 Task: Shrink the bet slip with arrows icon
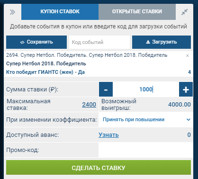point(184,12)
